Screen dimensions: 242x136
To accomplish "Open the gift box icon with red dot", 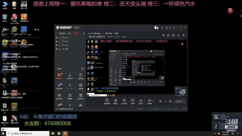I will (163, 35).
